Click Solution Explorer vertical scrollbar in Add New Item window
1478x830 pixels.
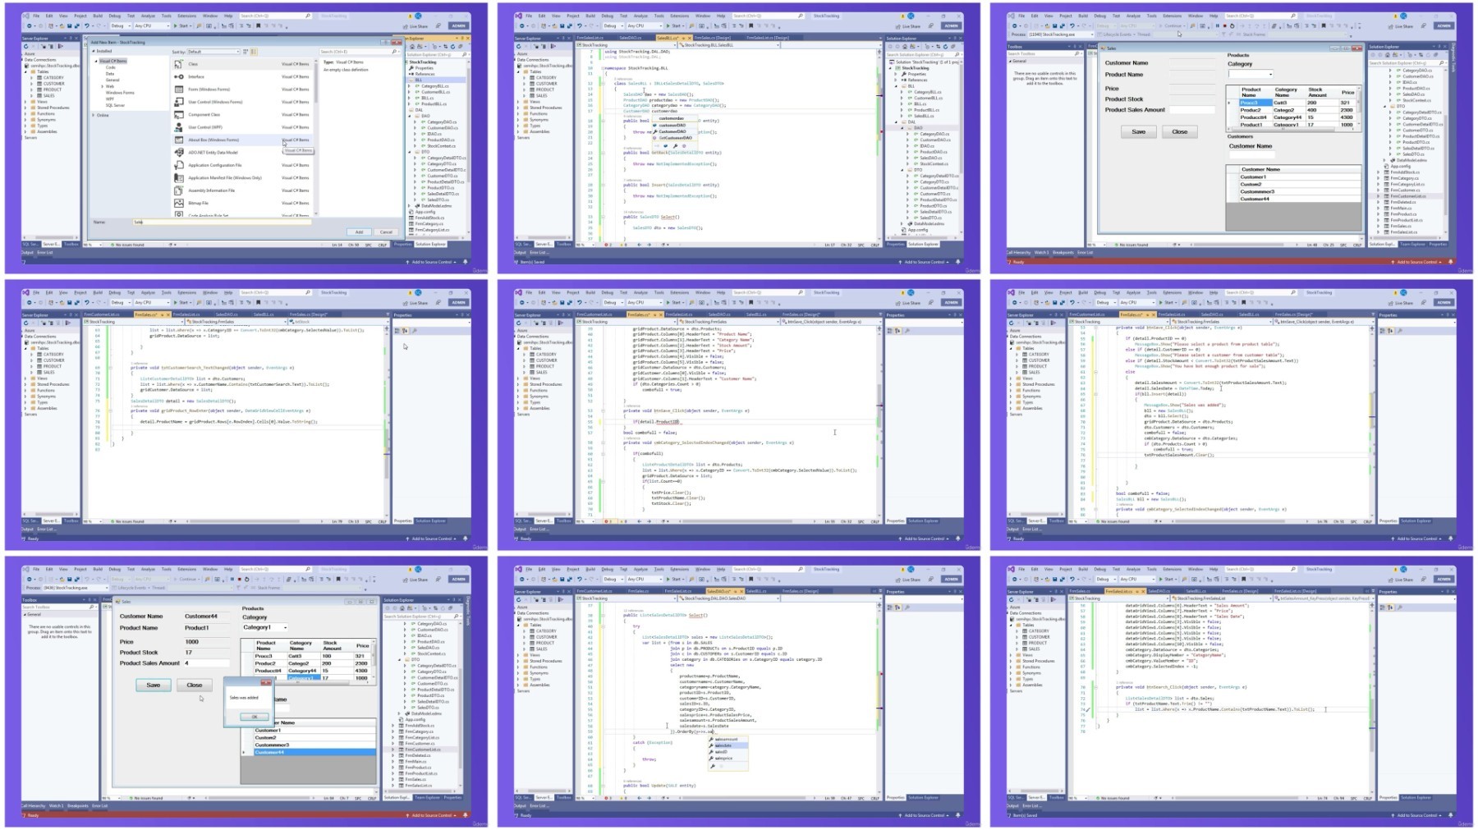(469, 148)
